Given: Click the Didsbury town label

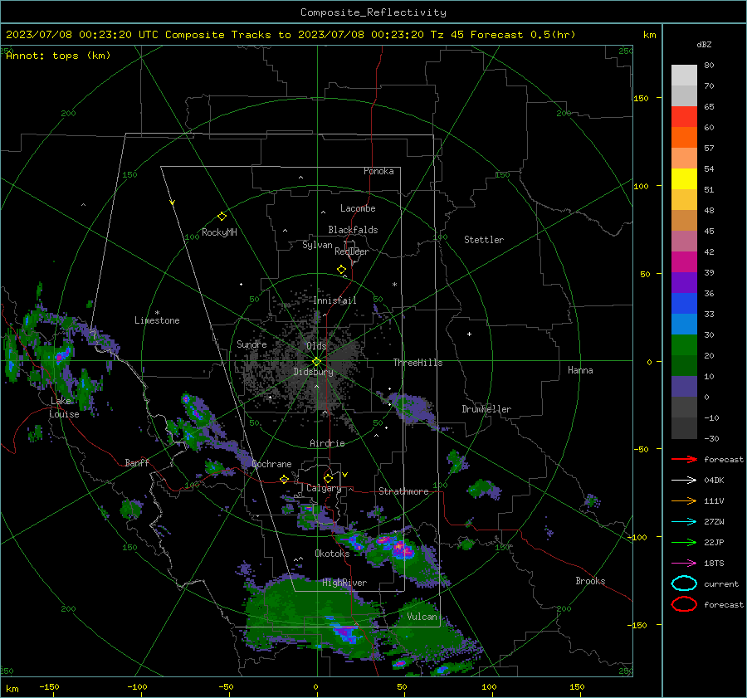Looking at the screenshot, I should (314, 372).
